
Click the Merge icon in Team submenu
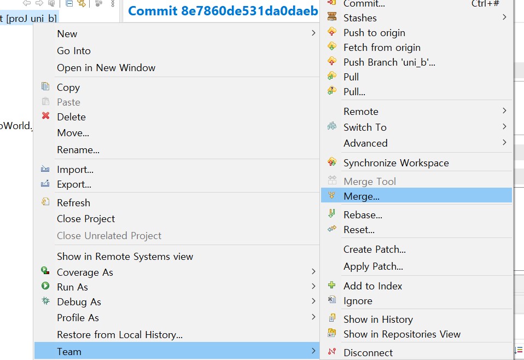click(x=331, y=195)
